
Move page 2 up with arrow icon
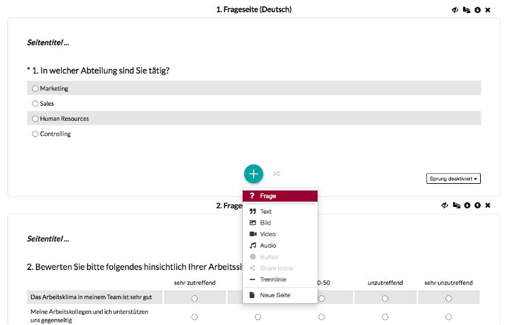477,205
